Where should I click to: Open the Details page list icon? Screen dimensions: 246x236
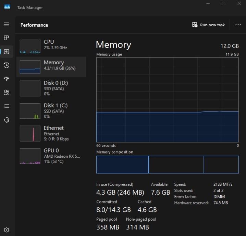pos(6,106)
